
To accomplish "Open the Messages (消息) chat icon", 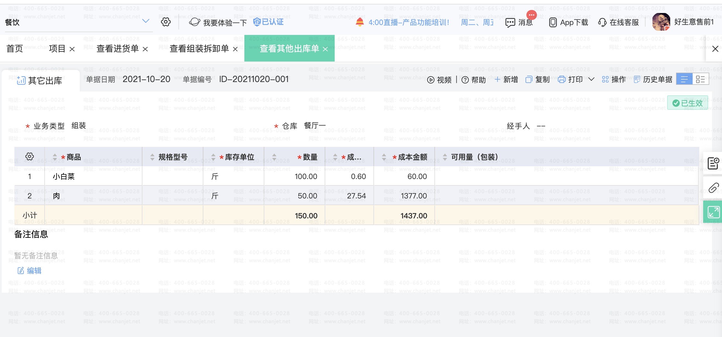I will [510, 22].
